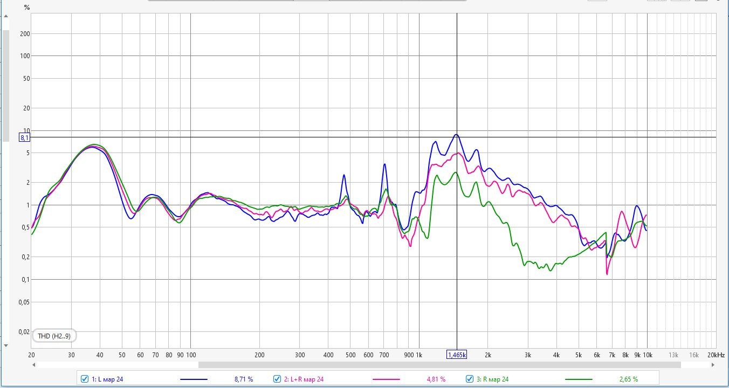Click the 1,465k cursor frequency label

pyautogui.click(x=457, y=354)
